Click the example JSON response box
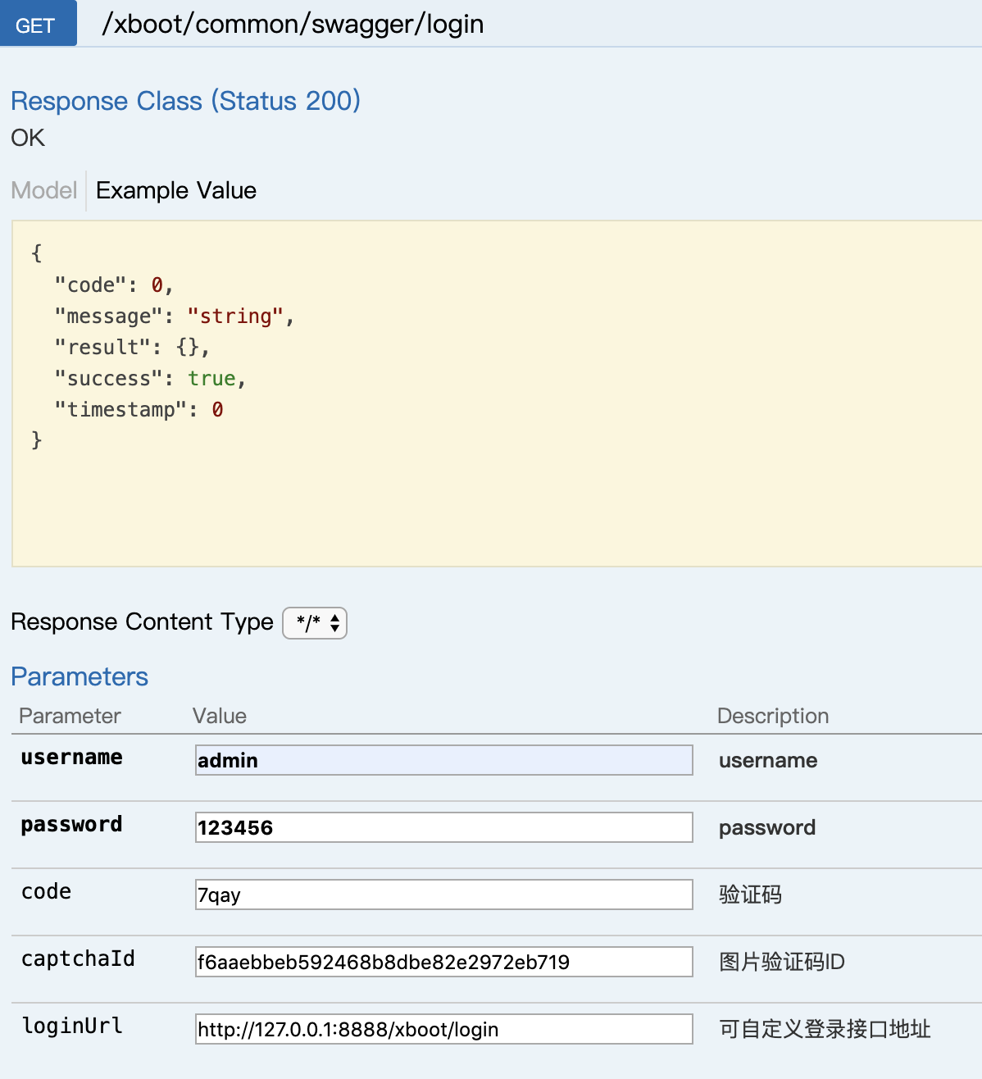Image resolution: width=982 pixels, height=1079 pixels. 492,394
